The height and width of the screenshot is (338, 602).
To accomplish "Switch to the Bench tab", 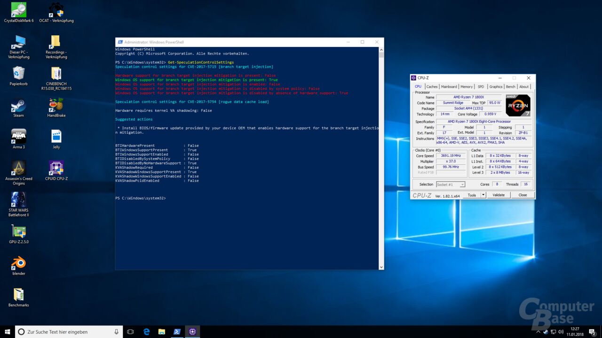I will coord(510,86).
